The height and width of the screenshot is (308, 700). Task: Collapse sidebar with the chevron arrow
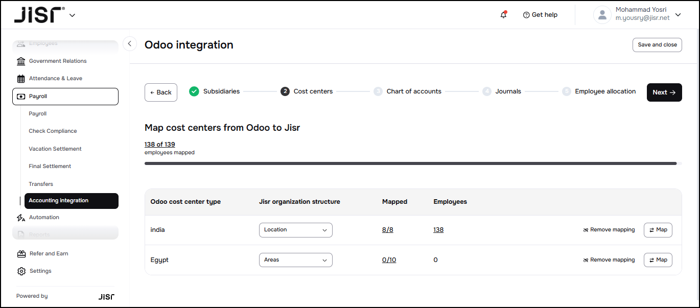(130, 44)
